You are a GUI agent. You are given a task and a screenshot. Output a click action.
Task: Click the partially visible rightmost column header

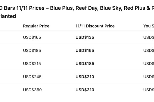click(x=148, y=26)
